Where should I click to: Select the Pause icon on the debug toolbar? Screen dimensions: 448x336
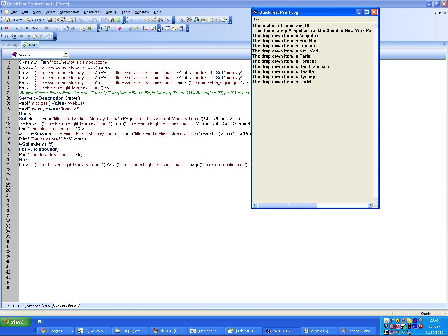click(6, 36)
